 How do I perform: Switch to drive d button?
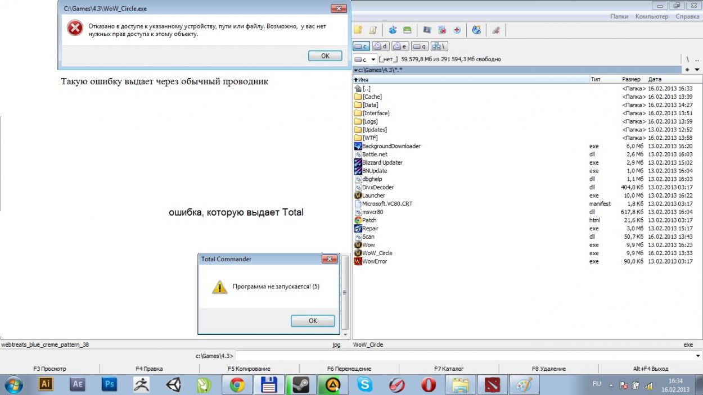click(x=380, y=46)
